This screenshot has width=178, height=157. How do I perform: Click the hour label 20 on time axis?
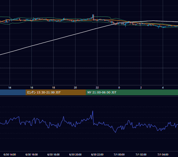click(75, 88)
